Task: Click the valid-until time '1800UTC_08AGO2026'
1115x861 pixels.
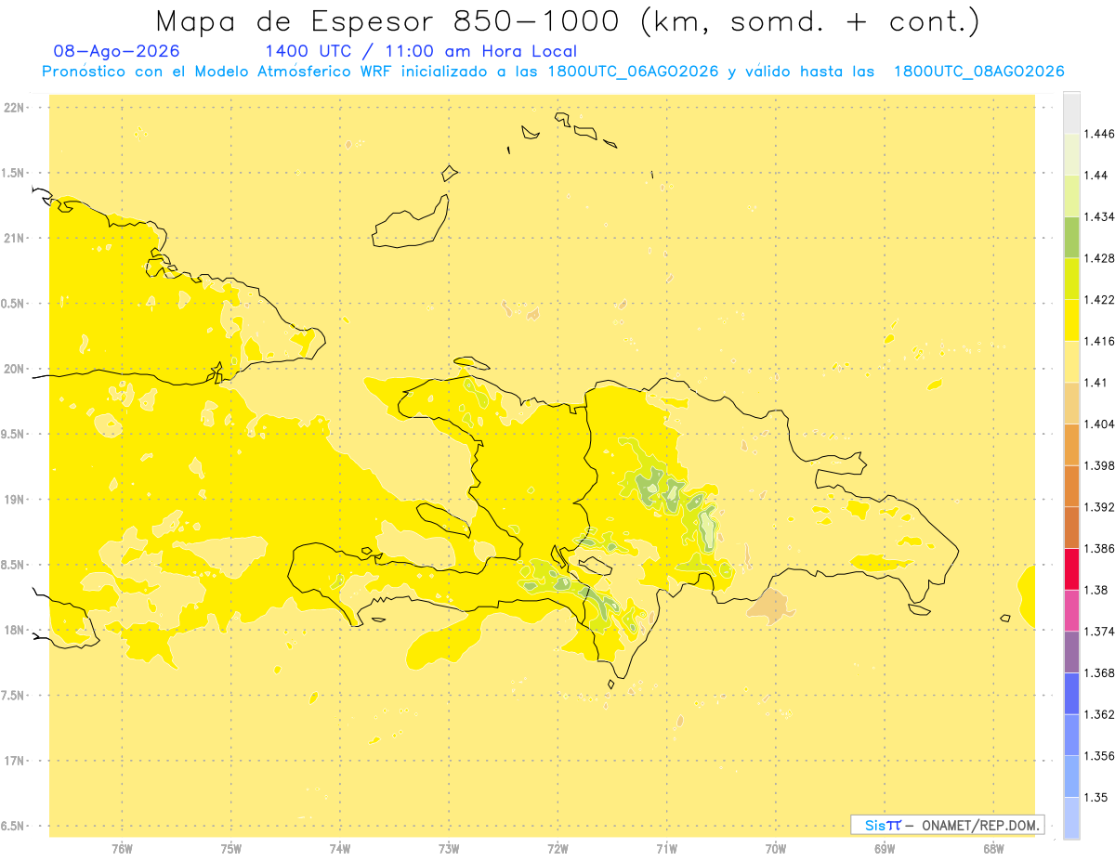Action: click(x=979, y=72)
